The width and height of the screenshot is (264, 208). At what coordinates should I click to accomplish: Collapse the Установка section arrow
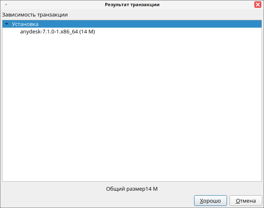[7, 24]
